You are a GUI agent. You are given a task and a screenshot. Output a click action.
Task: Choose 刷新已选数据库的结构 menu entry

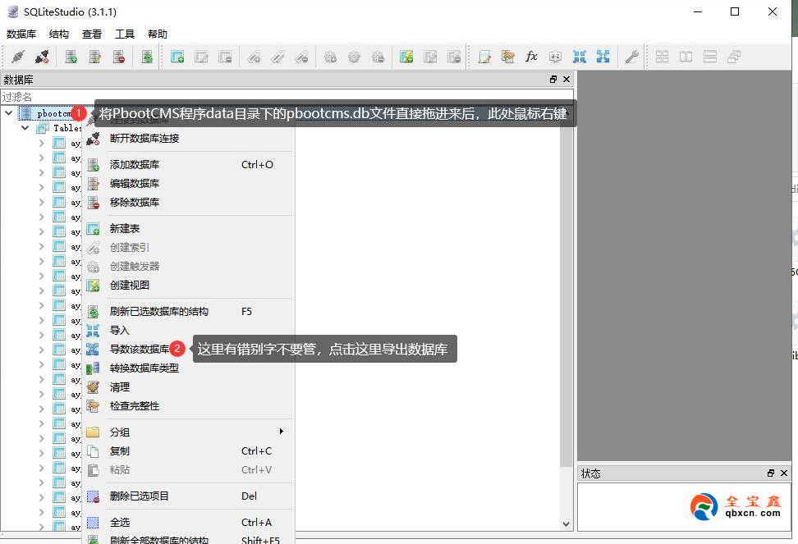point(188,312)
